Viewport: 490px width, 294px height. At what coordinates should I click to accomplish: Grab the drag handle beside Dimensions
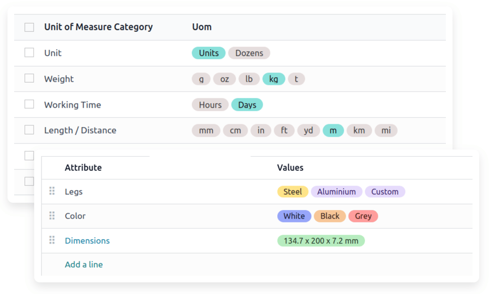[52, 240]
